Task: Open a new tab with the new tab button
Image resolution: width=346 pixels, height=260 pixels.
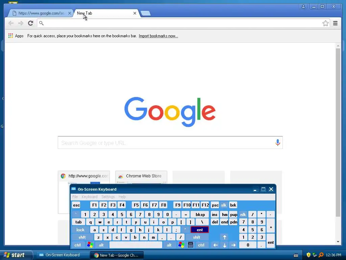Action: 146,13
